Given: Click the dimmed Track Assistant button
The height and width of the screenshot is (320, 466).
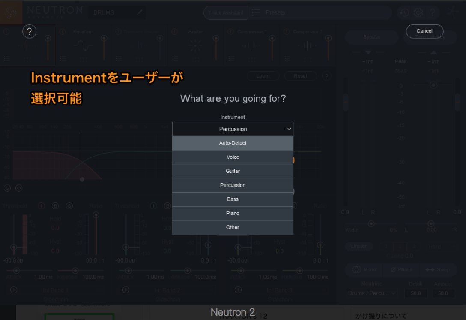Looking at the screenshot, I should coord(226,12).
